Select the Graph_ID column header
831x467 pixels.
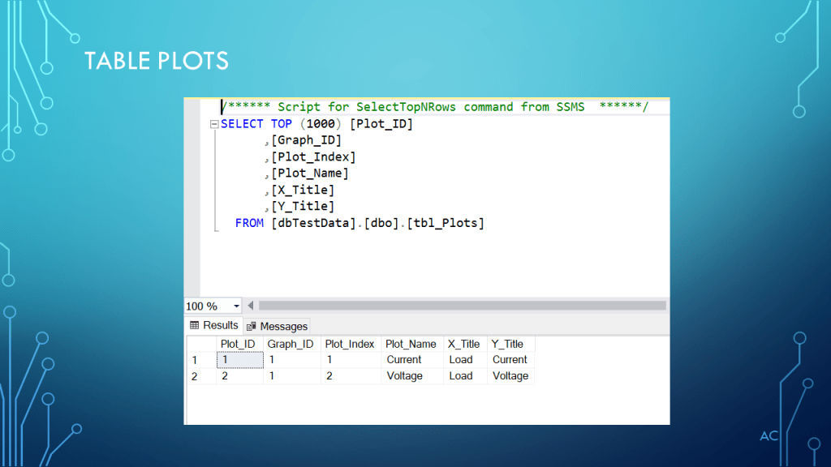click(290, 344)
